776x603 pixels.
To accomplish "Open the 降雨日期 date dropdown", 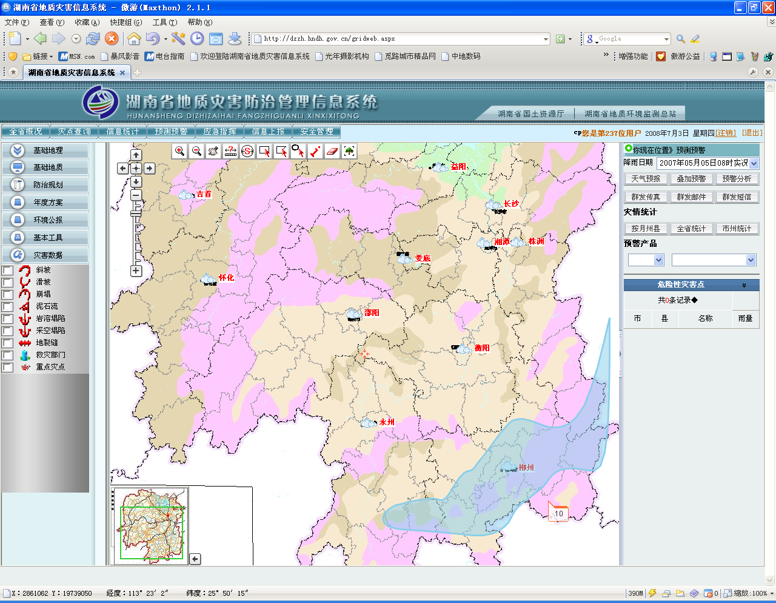I will pyautogui.click(x=754, y=163).
